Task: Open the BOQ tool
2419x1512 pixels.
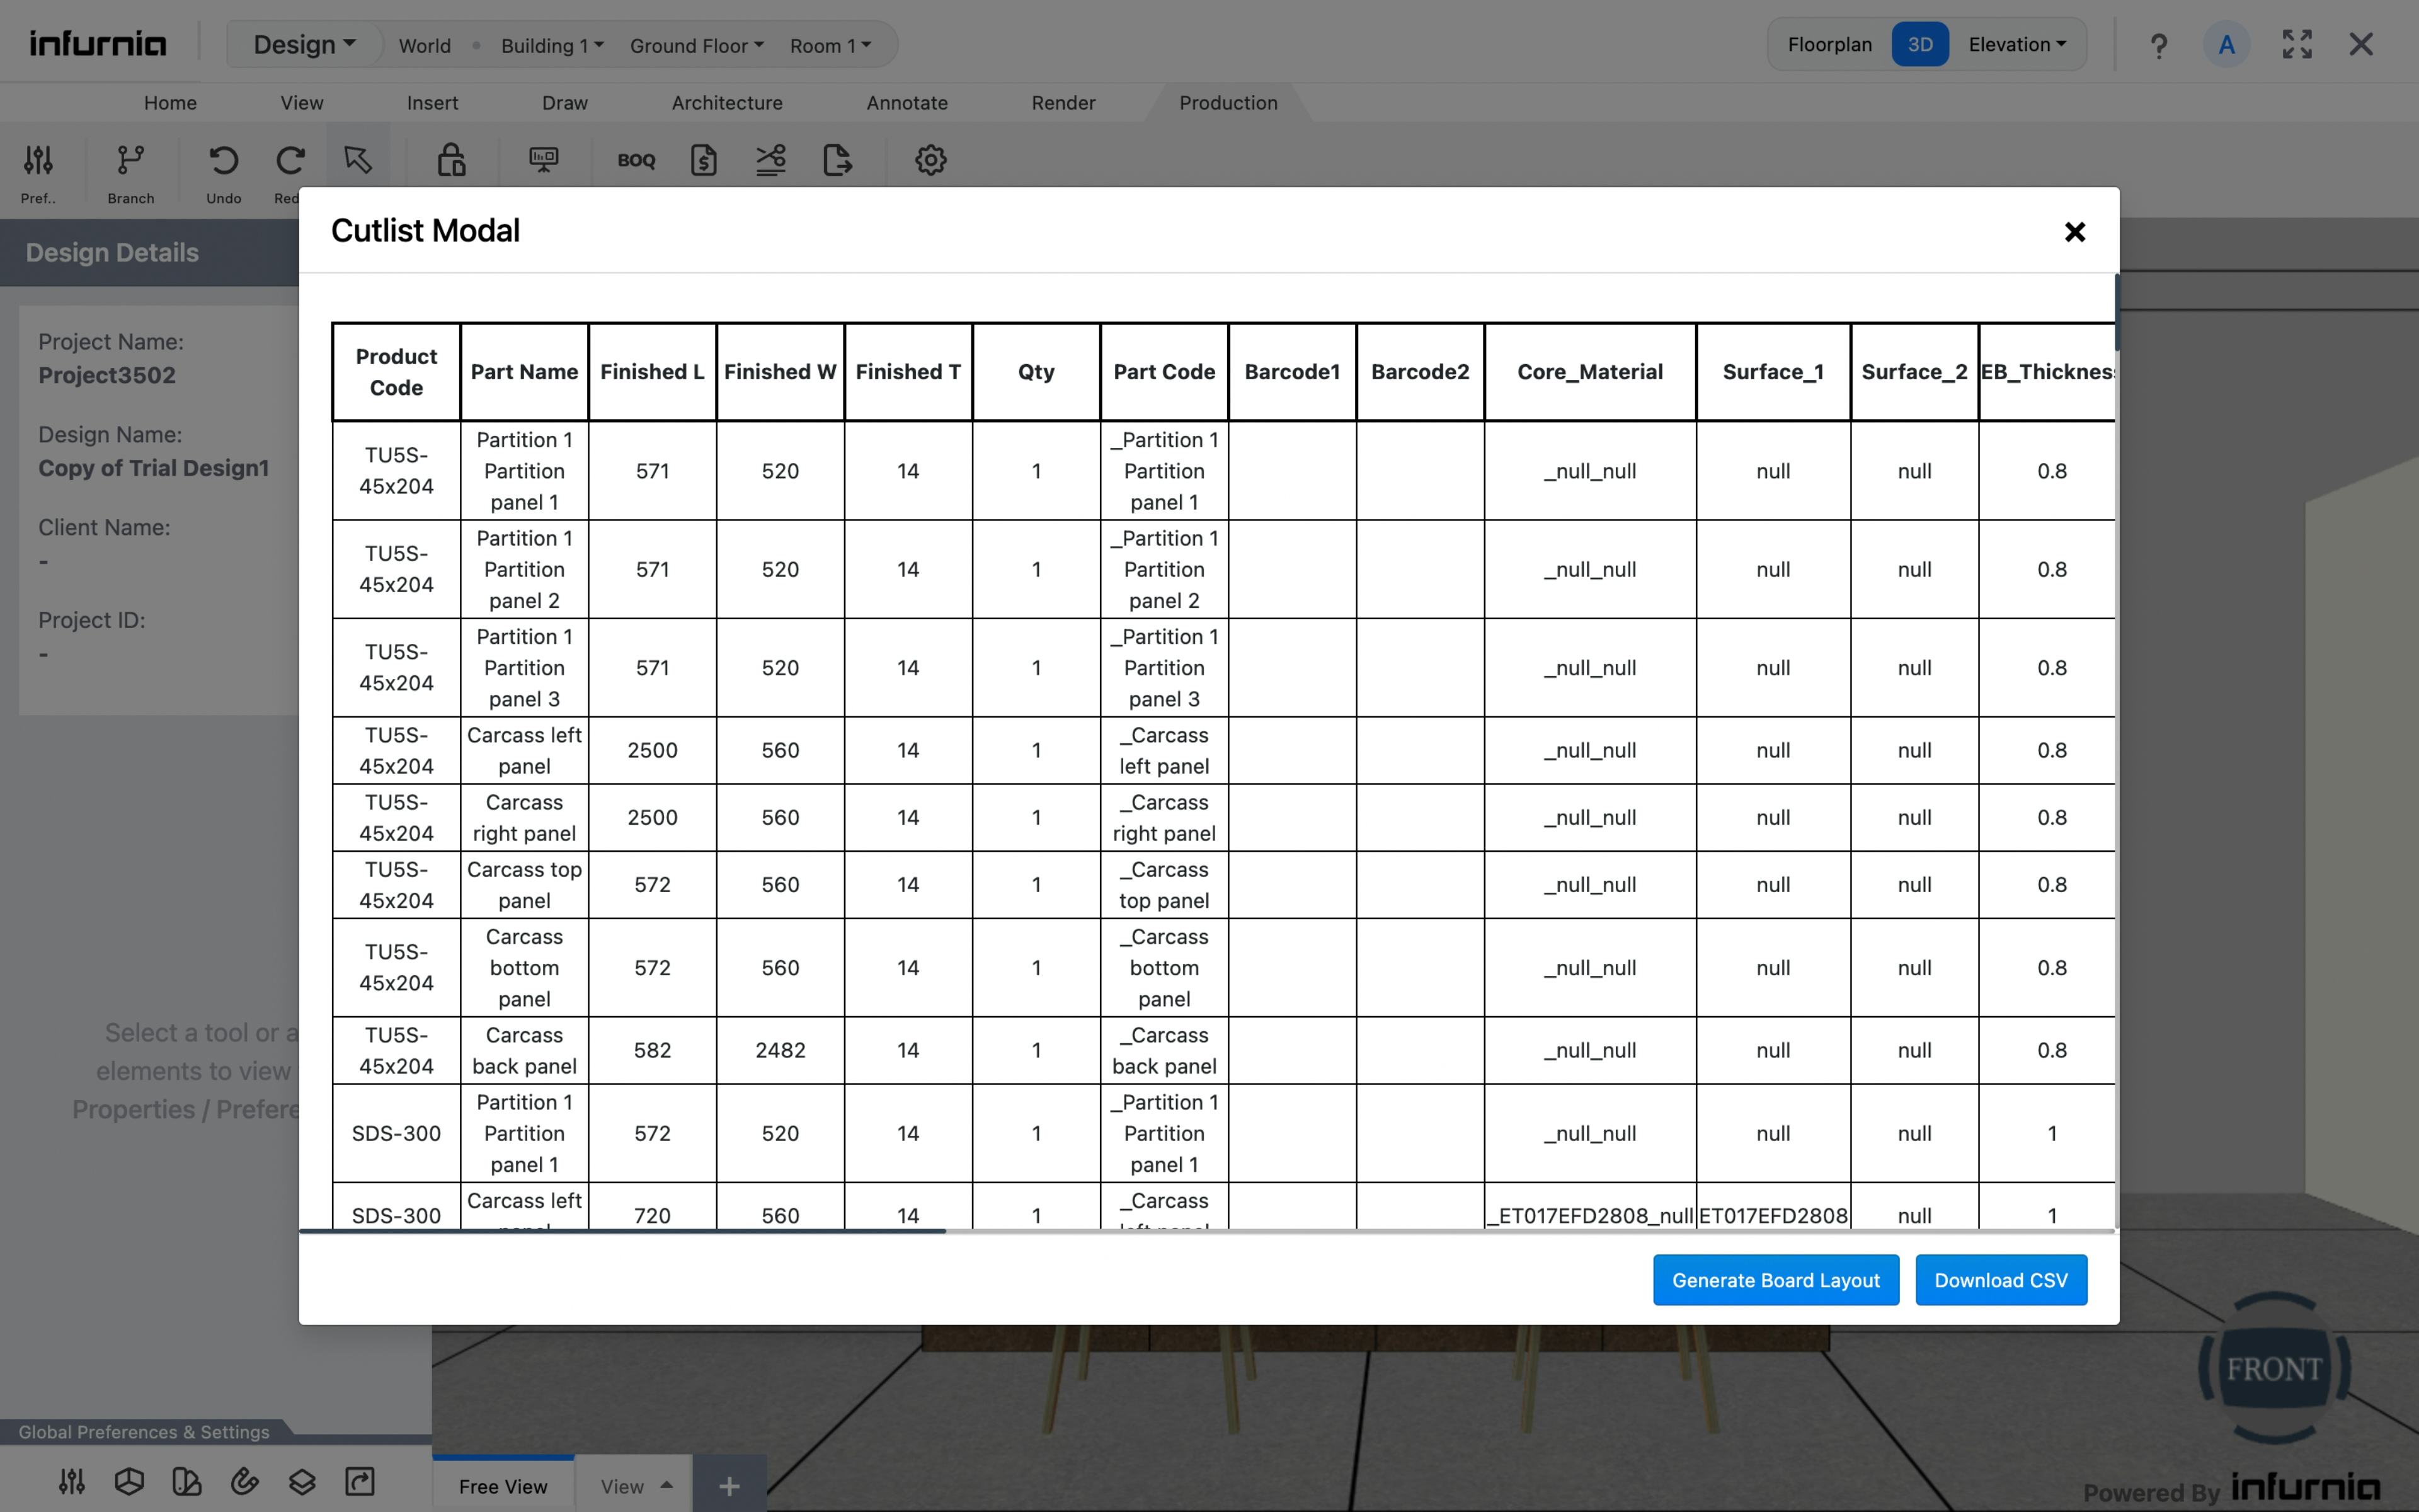Action: coord(636,161)
